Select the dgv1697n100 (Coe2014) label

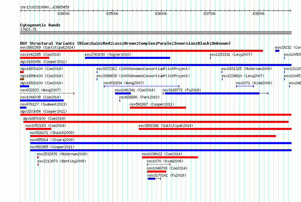pyautogui.click(x=44, y=118)
